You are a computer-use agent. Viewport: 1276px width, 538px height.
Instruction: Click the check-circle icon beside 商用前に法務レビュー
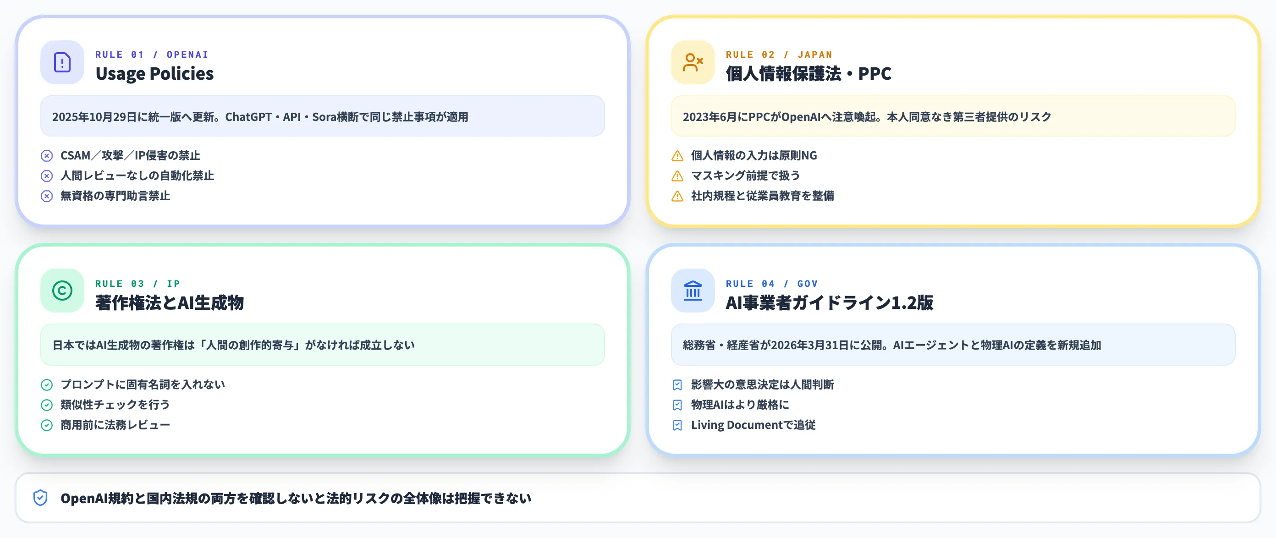(47, 425)
